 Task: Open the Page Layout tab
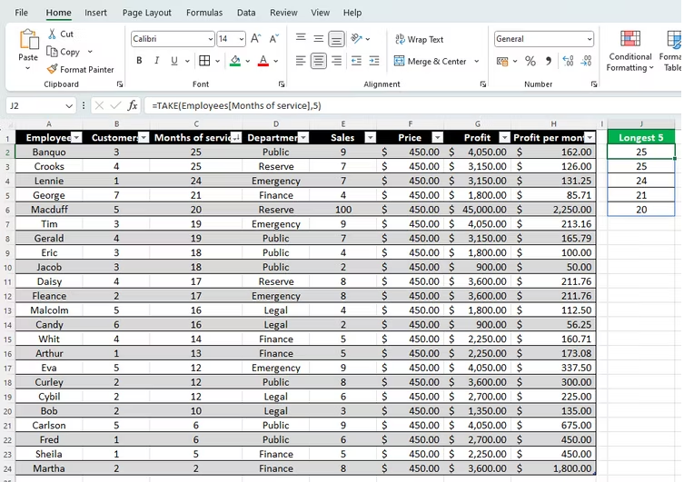(x=146, y=13)
